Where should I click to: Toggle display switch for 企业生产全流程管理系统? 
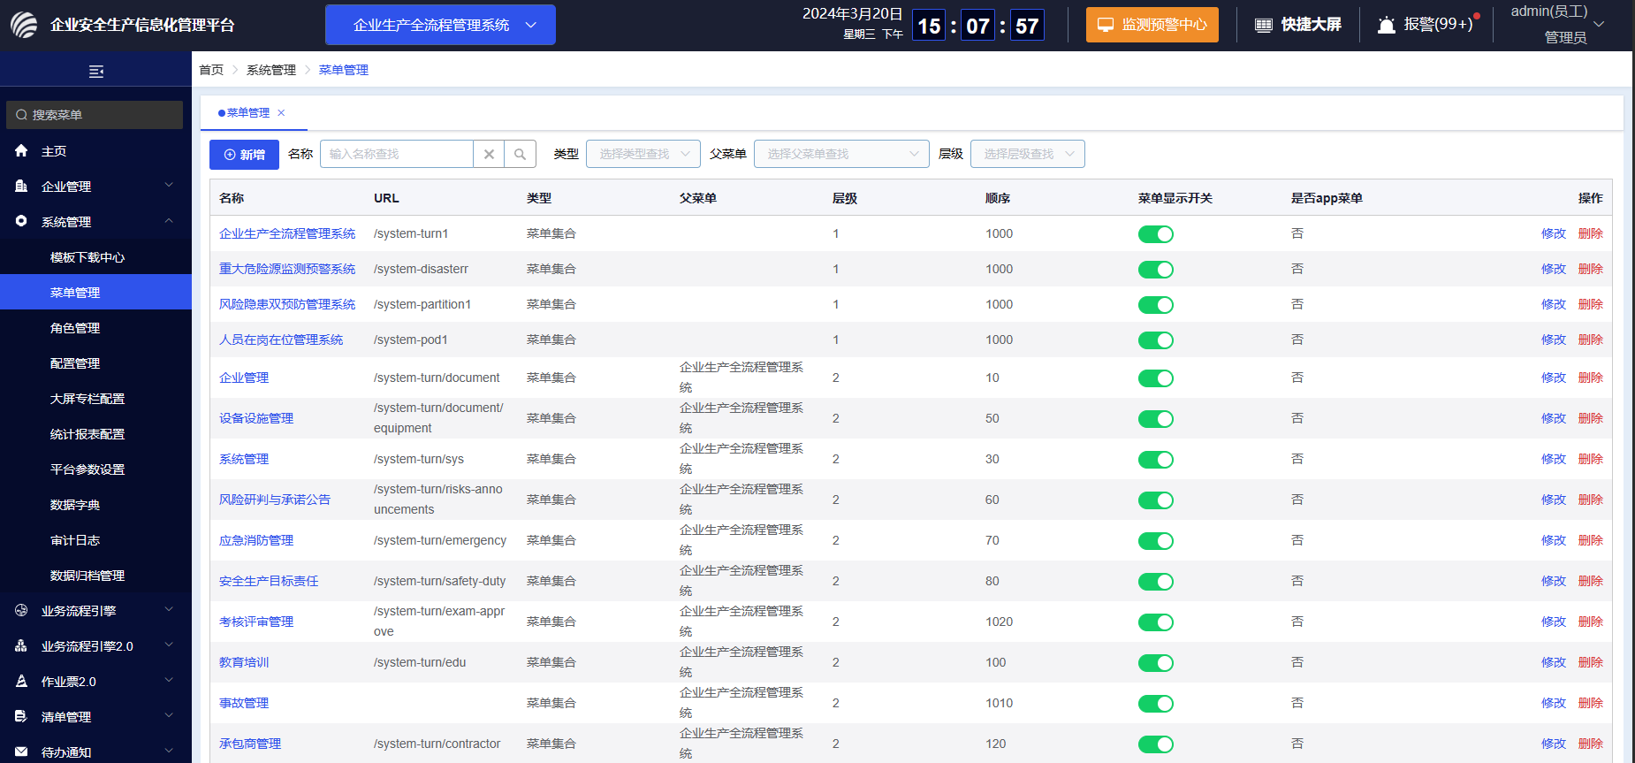pyautogui.click(x=1156, y=234)
